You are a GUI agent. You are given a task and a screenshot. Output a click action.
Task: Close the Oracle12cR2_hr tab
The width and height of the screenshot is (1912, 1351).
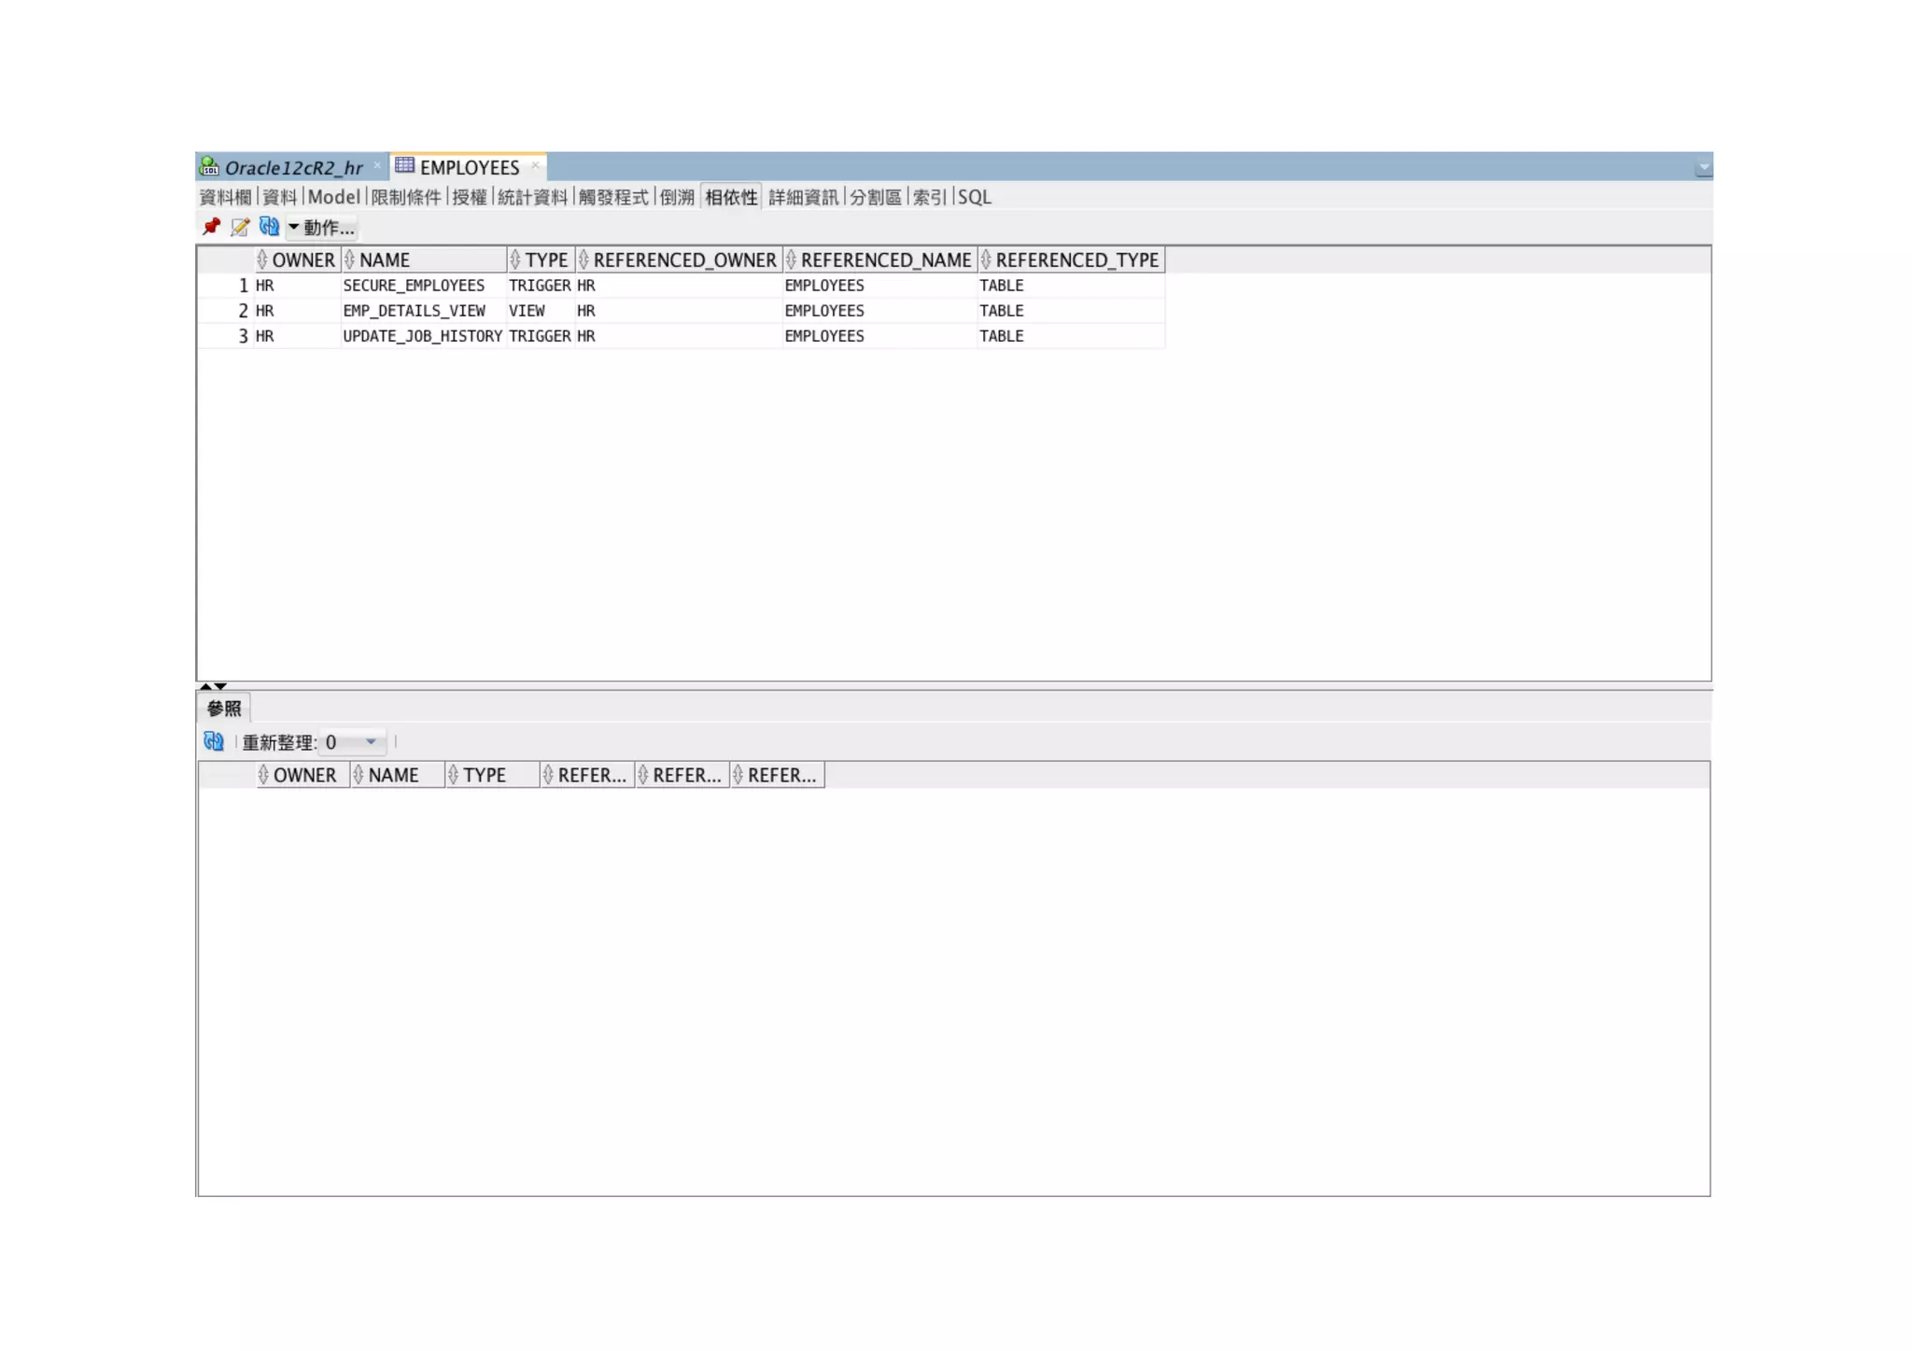click(377, 165)
